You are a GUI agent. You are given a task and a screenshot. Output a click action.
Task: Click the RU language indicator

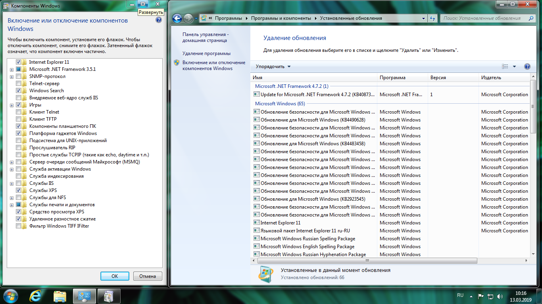[x=460, y=295]
